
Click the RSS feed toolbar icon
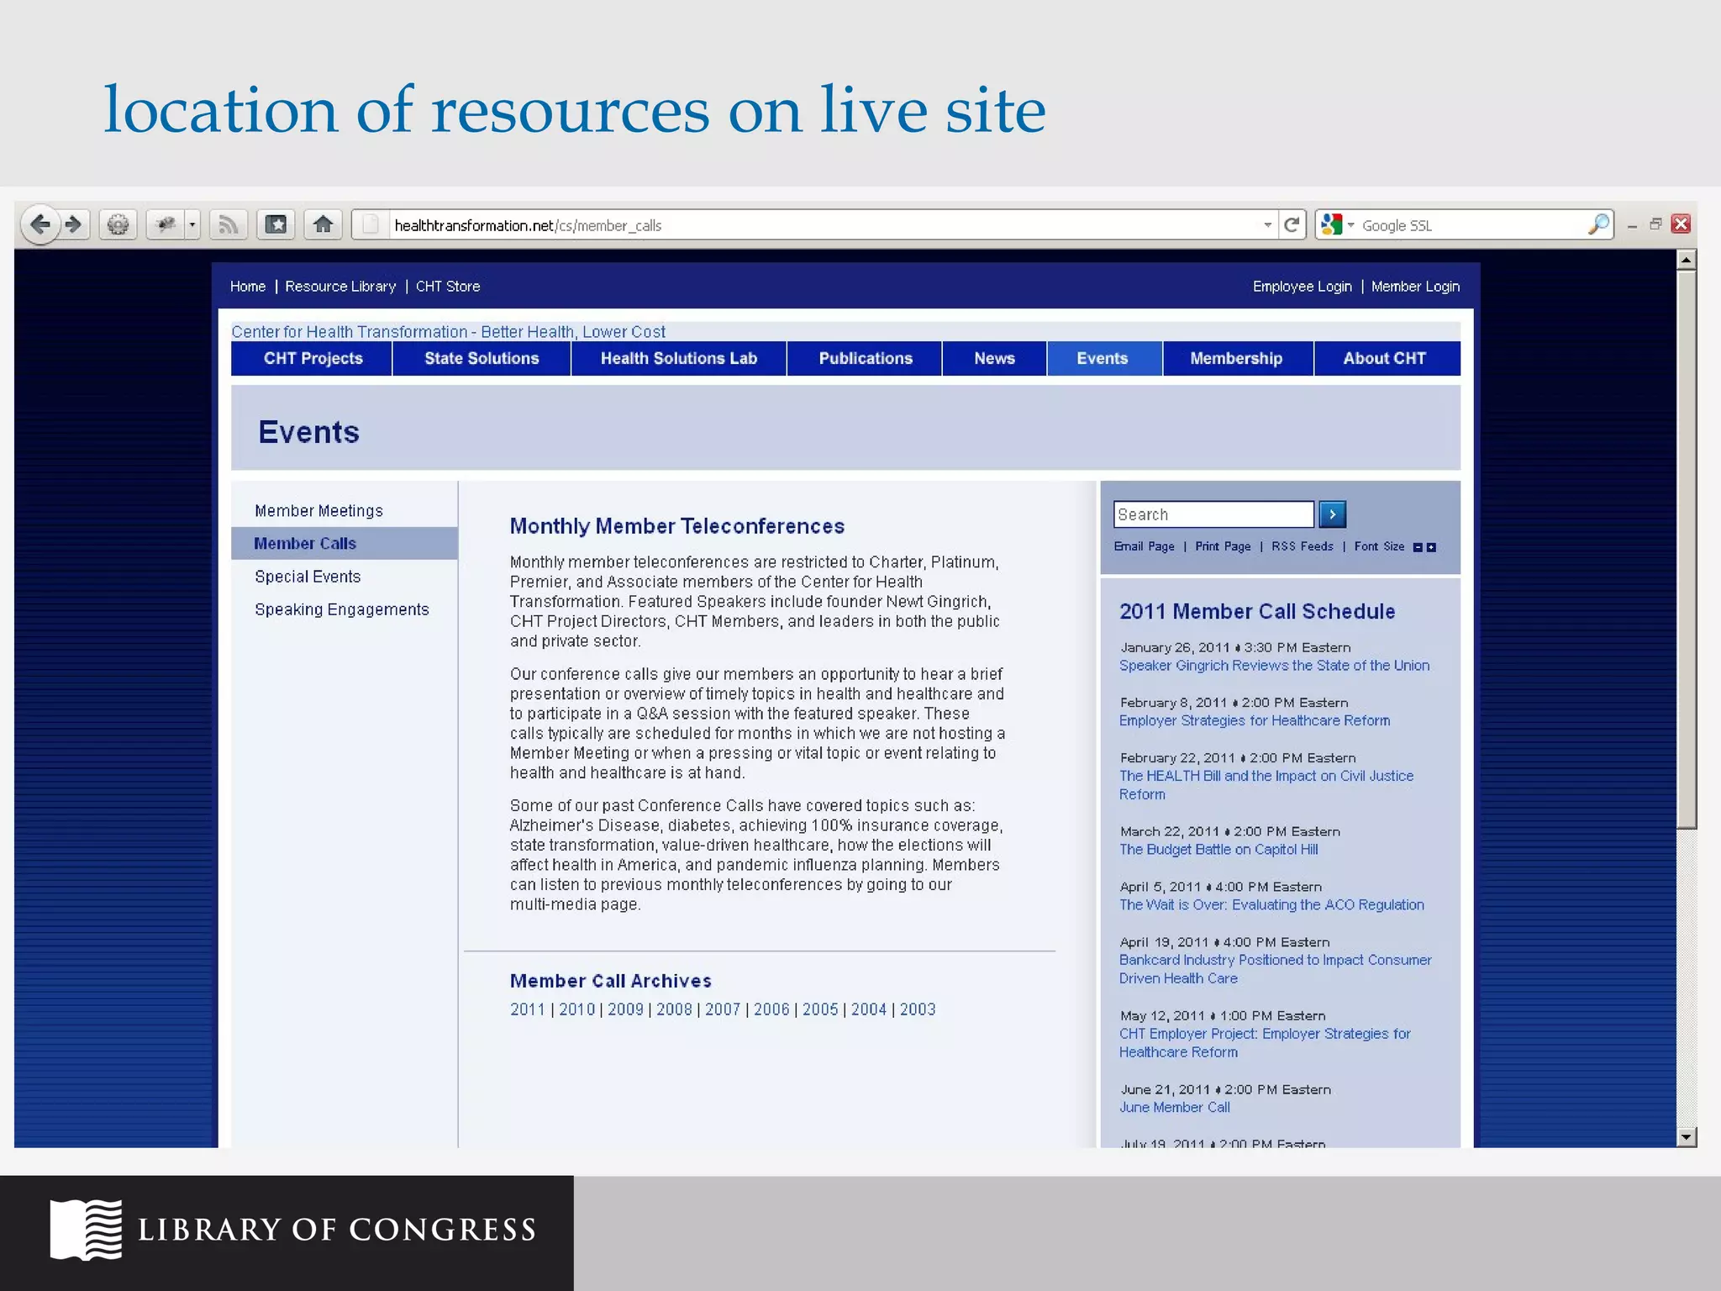click(x=229, y=224)
